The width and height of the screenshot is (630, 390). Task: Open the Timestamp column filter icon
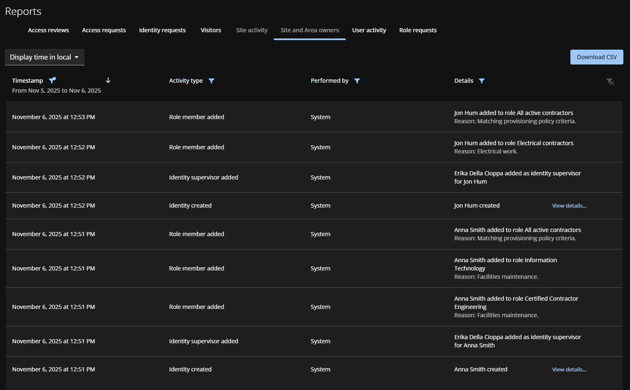[52, 80]
